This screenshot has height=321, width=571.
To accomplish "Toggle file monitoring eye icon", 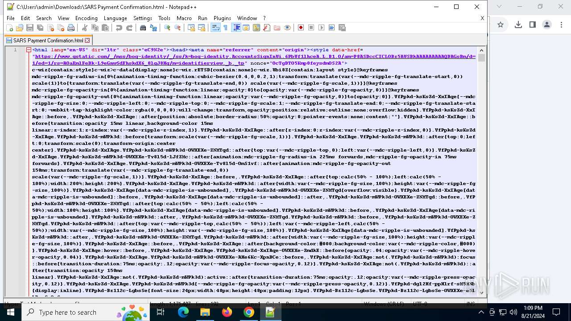I will (x=287, y=28).
